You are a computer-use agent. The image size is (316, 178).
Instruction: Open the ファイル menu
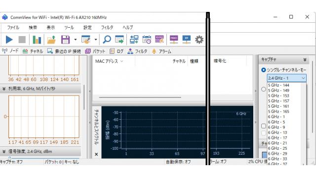(13, 28)
